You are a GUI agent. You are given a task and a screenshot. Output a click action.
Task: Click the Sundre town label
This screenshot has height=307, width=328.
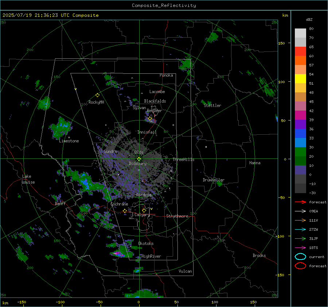point(111,151)
